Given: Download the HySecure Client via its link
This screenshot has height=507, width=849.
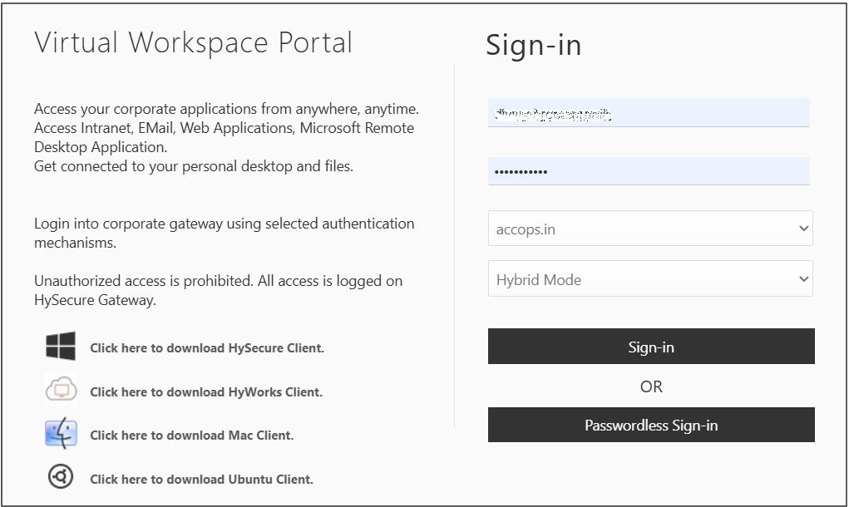Looking at the screenshot, I should point(207,348).
